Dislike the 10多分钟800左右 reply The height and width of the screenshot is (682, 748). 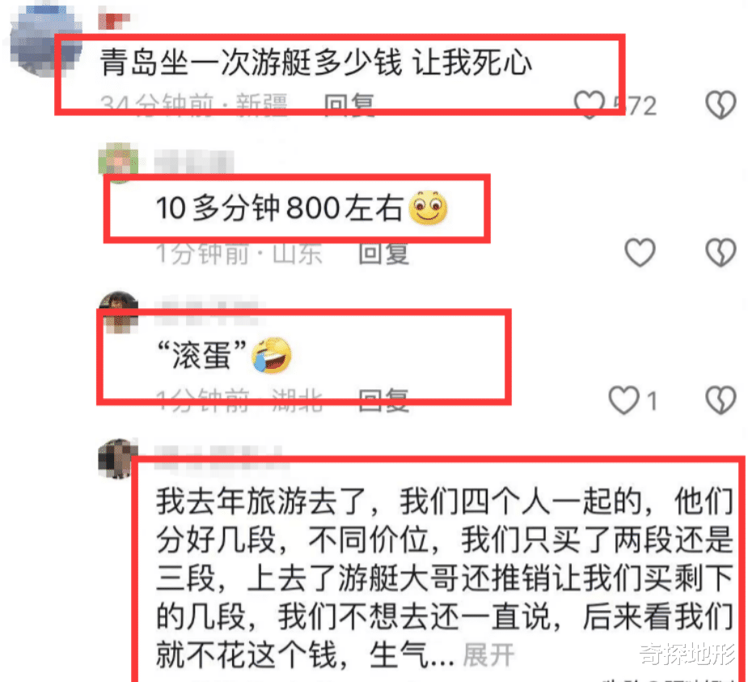tap(721, 252)
